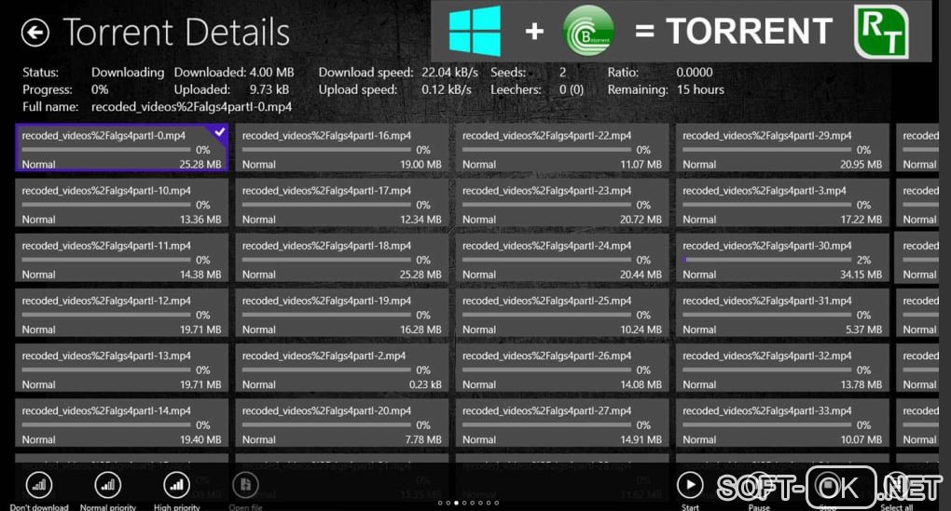Select the algs4partI-32.mp4 file tile
Screen dimensions: 951x511
[782, 369]
